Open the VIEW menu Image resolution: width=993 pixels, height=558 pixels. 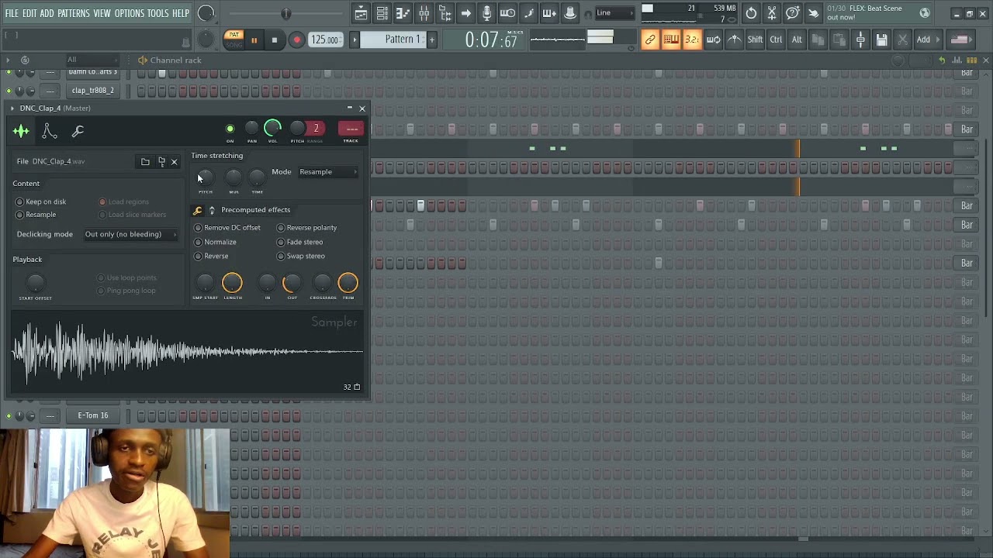pos(102,13)
